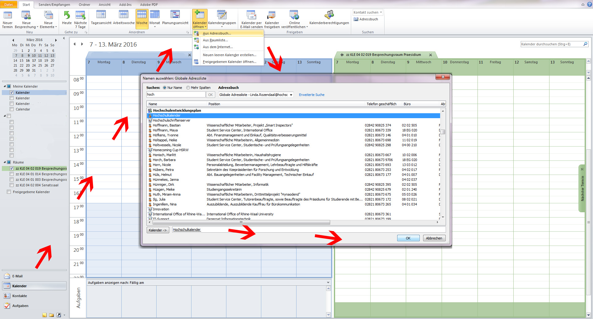Go to previous week arrow in calendar header
This screenshot has height=319, width=593.
[x=74, y=44]
